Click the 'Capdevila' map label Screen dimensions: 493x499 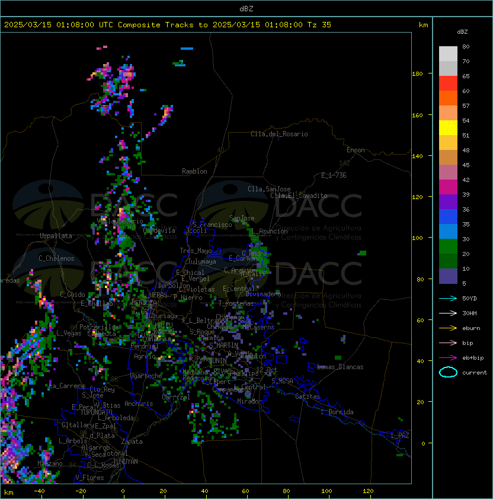159,231
